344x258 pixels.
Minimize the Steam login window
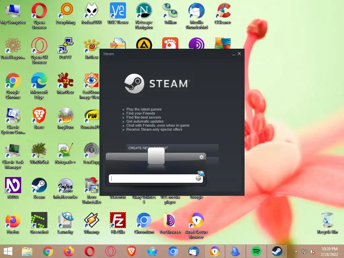click(x=234, y=54)
